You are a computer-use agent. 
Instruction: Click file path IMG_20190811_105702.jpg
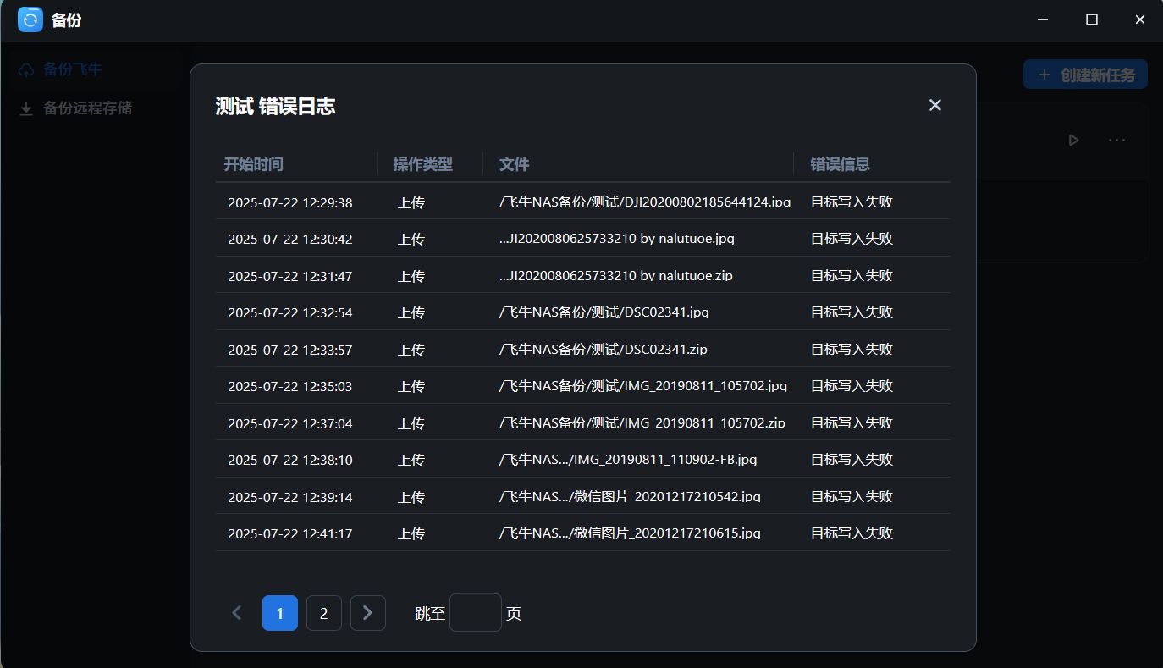643,386
